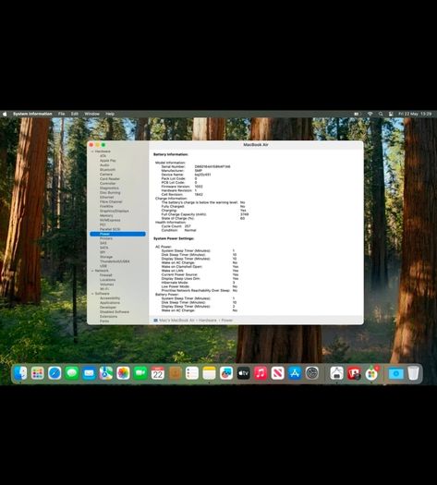Image resolution: width=437 pixels, height=485 pixels.
Task: Select Wi-Fi under Network in the sidebar
Action: click(104, 289)
